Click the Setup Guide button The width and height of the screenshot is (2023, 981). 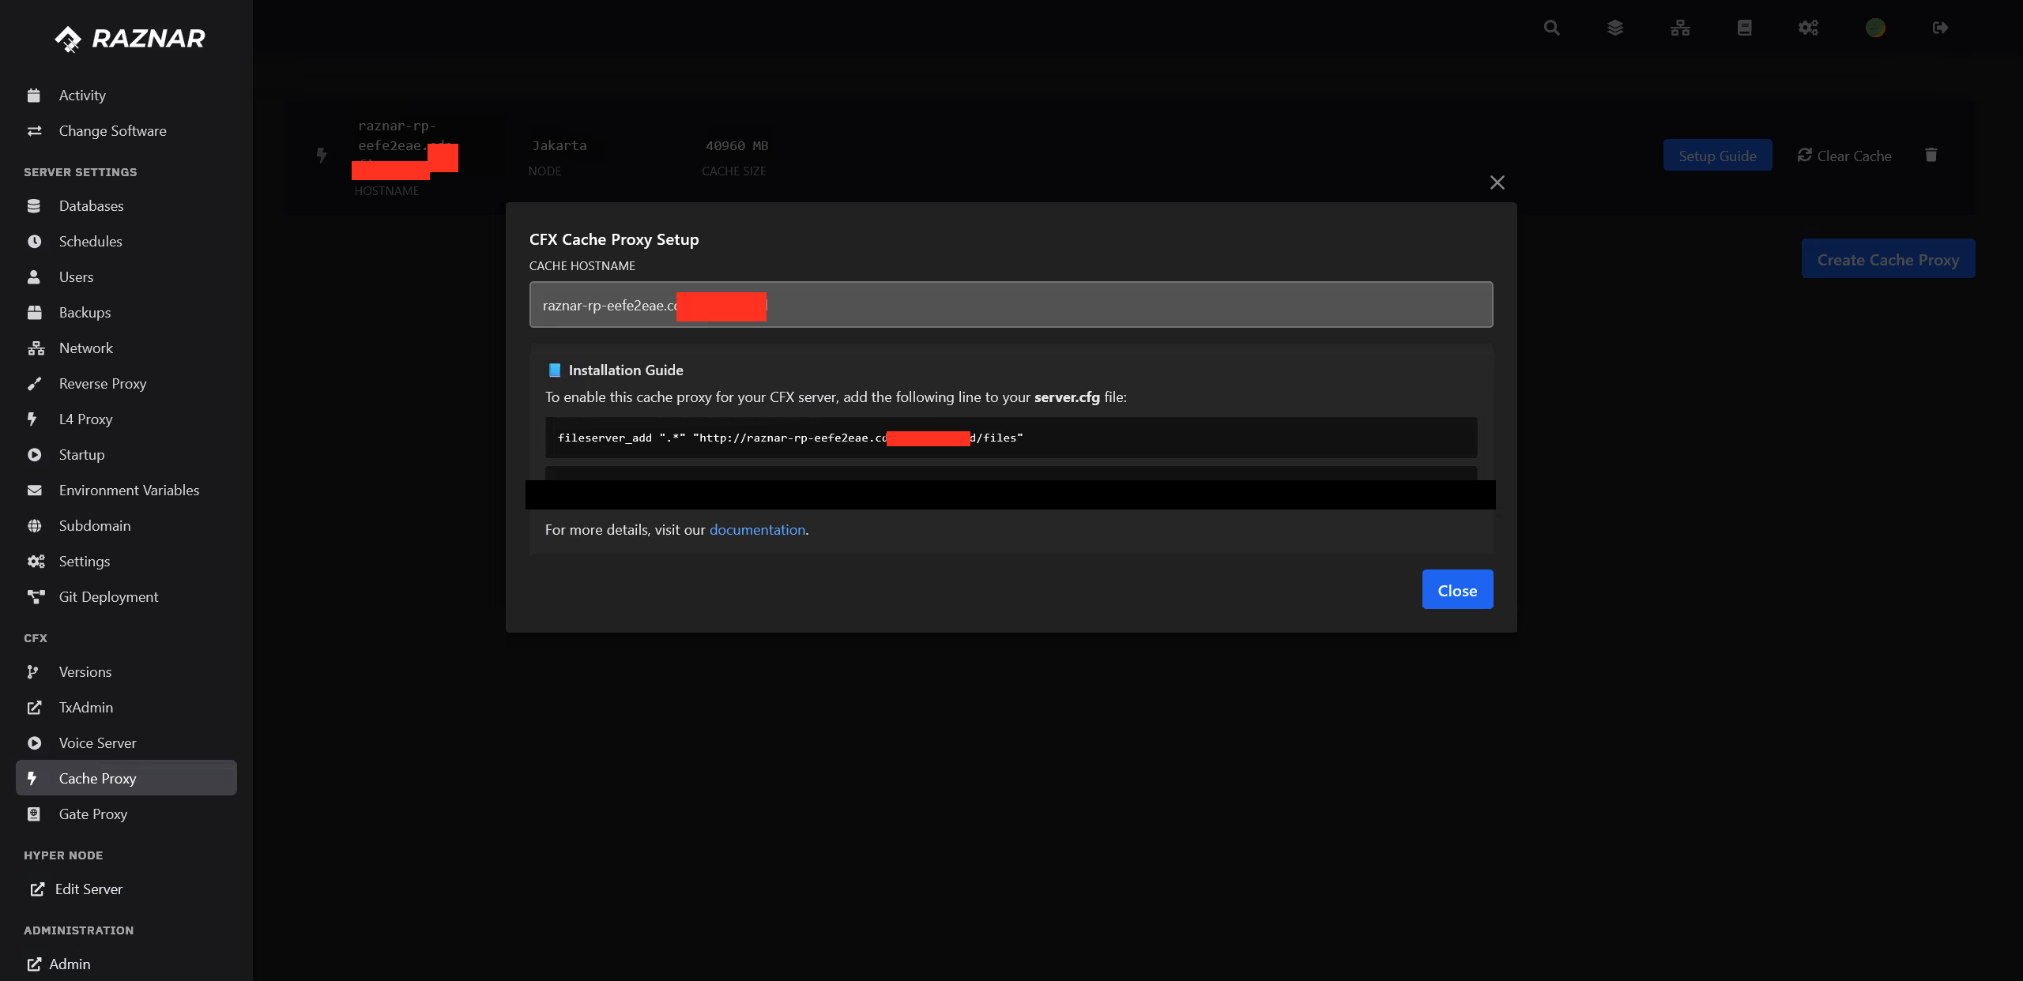[x=1717, y=155]
